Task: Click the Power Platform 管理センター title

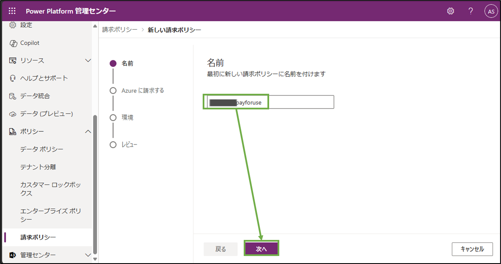Action: click(71, 11)
